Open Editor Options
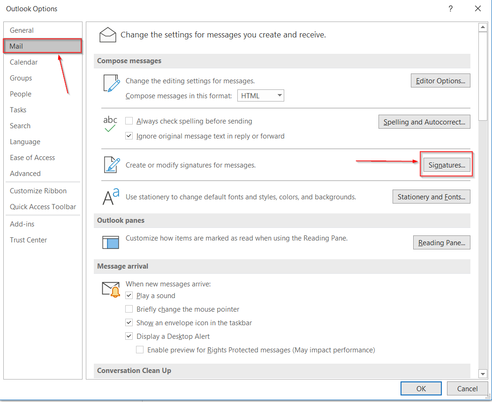This screenshot has height=402, width=492. point(440,81)
